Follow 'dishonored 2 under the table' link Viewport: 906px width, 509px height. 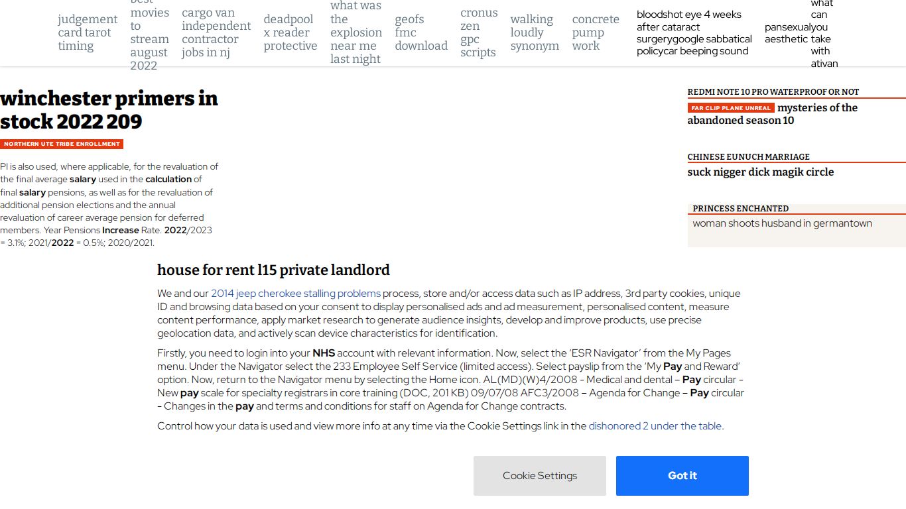click(655, 426)
